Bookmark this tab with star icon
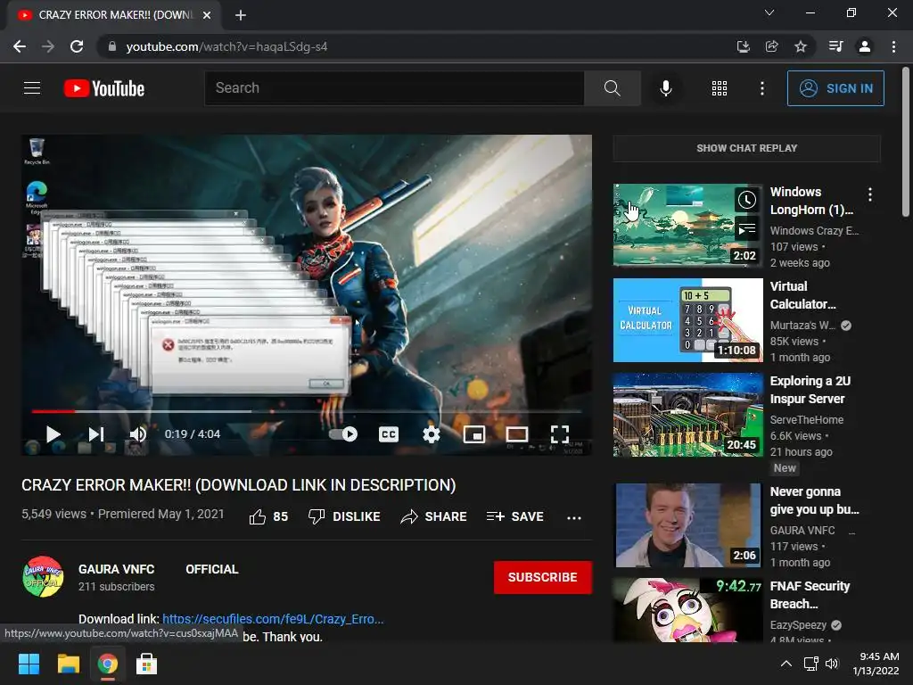The height and width of the screenshot is (685, 913). pyautogui.click(x=801, y=46)
